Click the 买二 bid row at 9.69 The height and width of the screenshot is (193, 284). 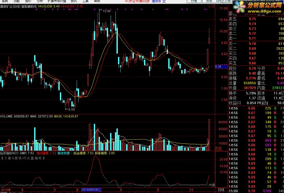pos(256,49)
